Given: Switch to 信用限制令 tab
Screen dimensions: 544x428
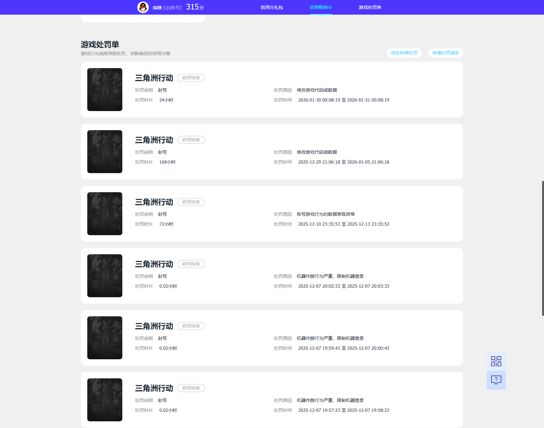Looking at the screenshot, I should (x=321, y=7).
